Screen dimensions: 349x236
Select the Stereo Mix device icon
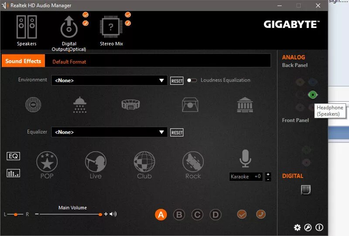coord(111,27)
